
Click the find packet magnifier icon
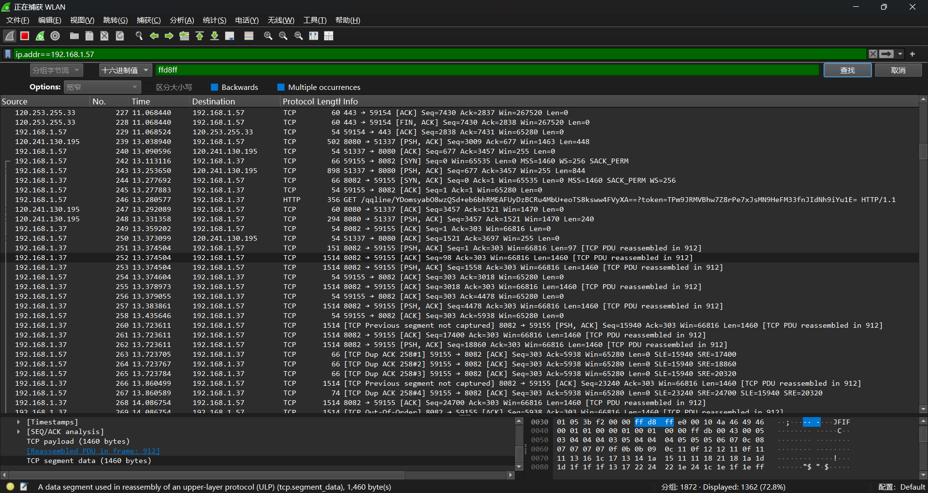(139, 36)
